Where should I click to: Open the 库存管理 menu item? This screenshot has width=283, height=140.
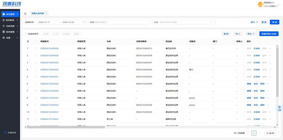tap(10, 14)
